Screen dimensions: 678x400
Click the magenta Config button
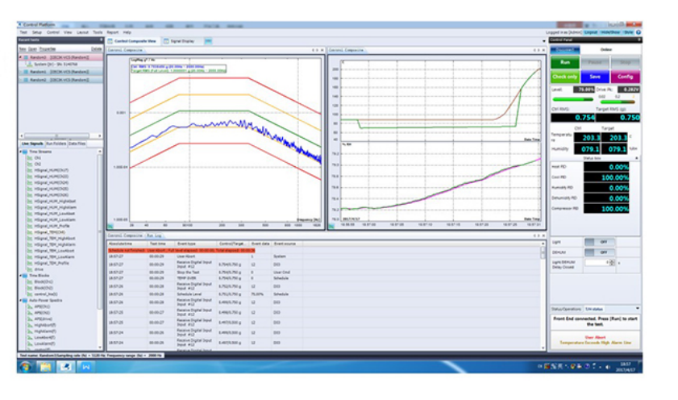click(x=626, y=77)
